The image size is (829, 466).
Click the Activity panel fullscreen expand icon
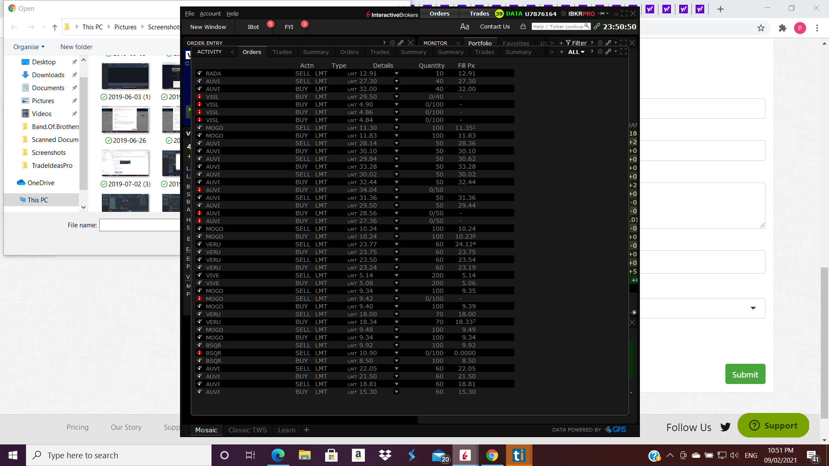coord(623,52)
